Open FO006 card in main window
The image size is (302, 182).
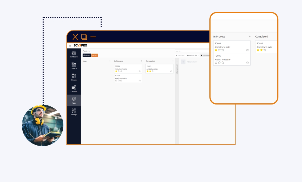[x=128, y=78]
